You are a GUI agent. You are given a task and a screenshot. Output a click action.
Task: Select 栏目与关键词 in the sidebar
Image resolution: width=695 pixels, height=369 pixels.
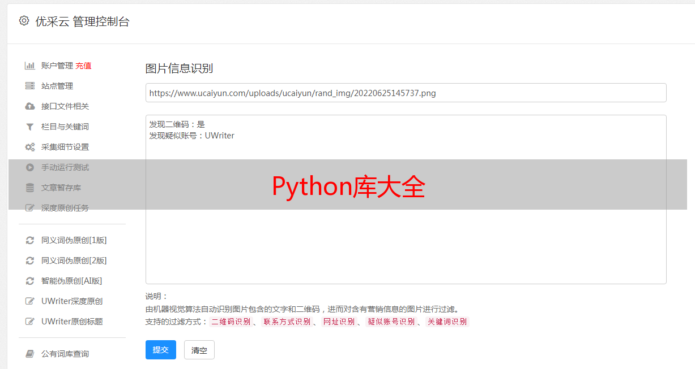point(65,127)
